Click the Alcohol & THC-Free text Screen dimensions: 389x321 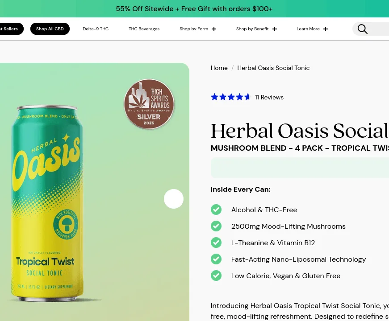pos(264,210)
